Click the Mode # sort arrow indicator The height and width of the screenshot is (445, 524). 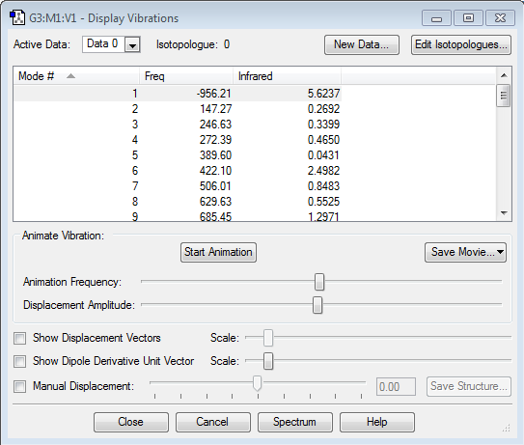[70, 76]
